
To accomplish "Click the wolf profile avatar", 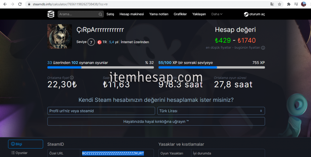I will [60, 36].
